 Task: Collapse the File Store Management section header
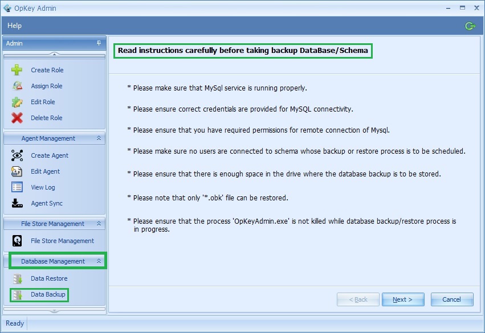coord(99,223)
